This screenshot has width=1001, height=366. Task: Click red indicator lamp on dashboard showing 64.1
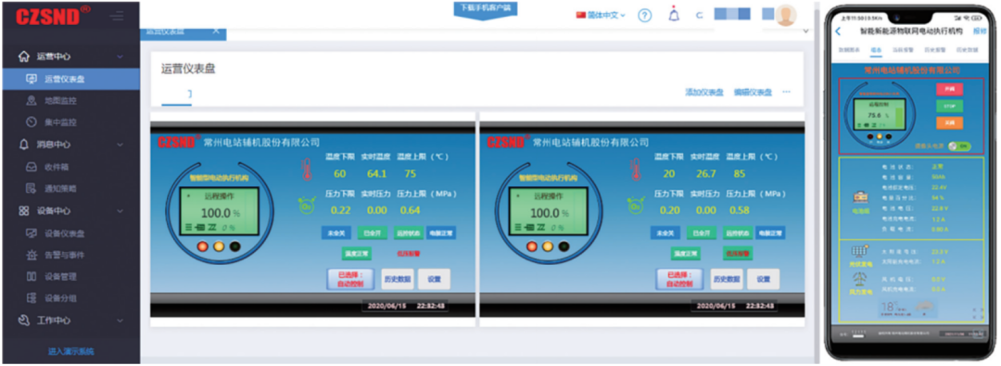pos(203,246)
